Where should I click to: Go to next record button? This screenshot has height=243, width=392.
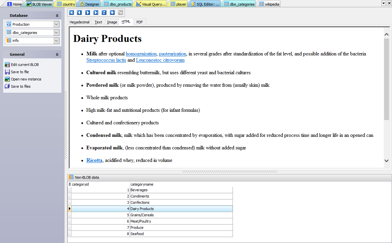point(88,13)
